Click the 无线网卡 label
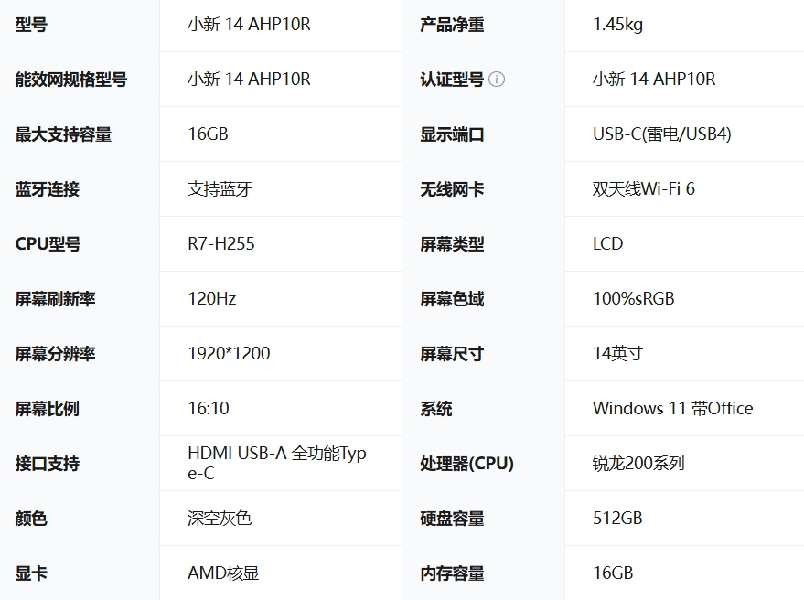This screenshot has width=804, height=600. 452,189
